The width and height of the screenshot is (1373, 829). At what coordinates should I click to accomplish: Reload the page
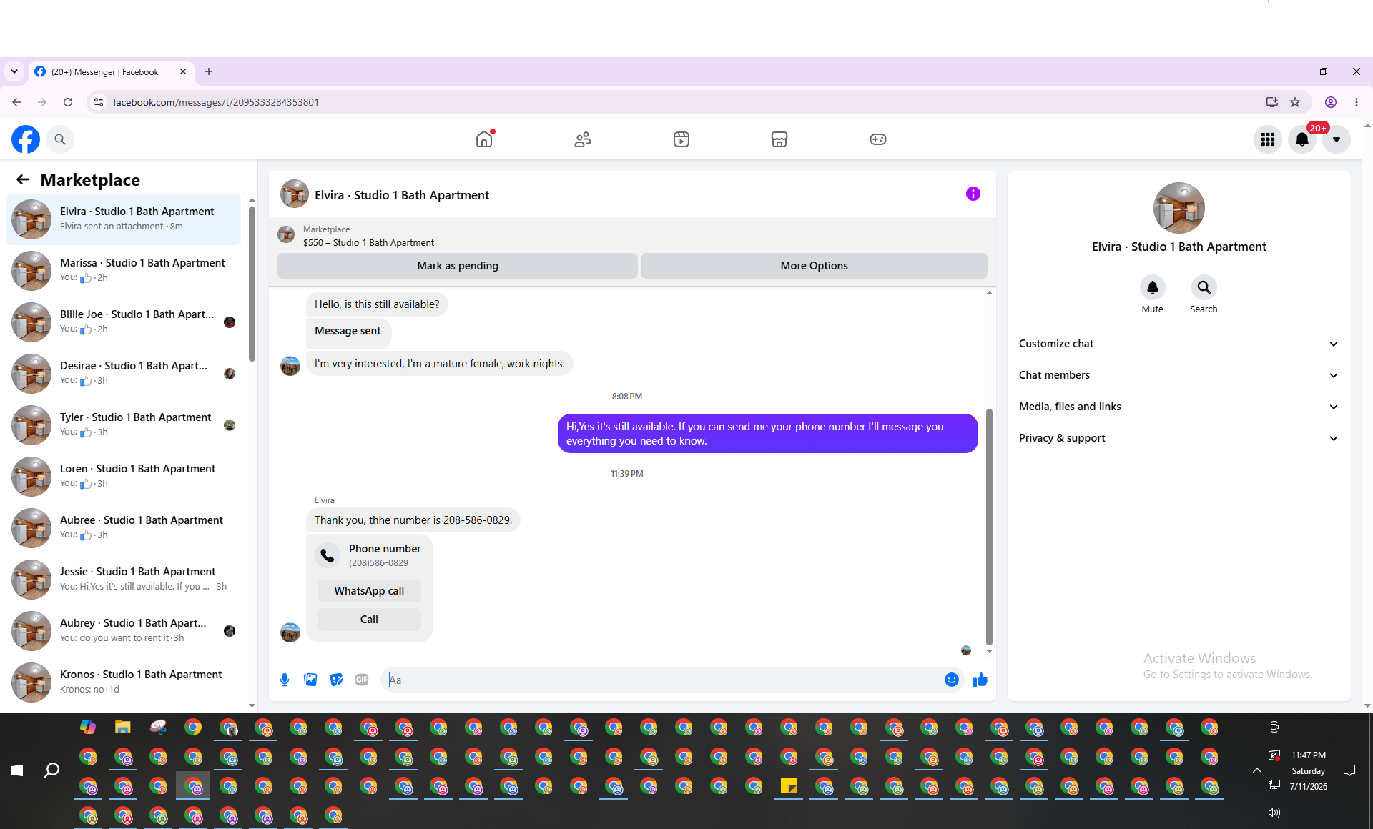68,102
